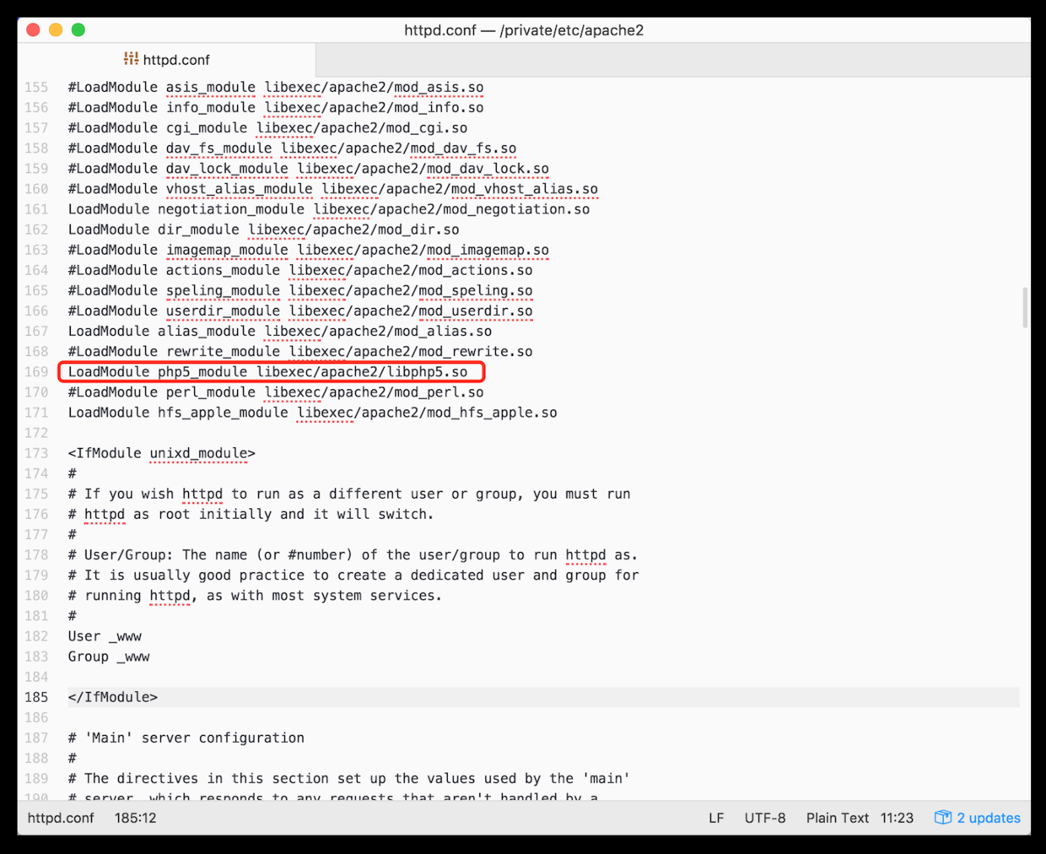
Task: Change the UTF-8 encoding selector
Action: [x=764, y=818]
